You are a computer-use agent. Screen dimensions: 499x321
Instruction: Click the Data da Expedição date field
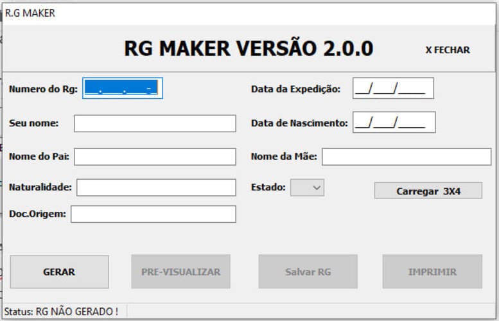[x=393, y=88]
